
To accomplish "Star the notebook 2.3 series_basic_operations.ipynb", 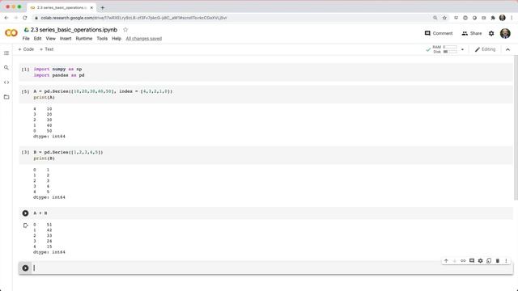I will tap(125, 30).
